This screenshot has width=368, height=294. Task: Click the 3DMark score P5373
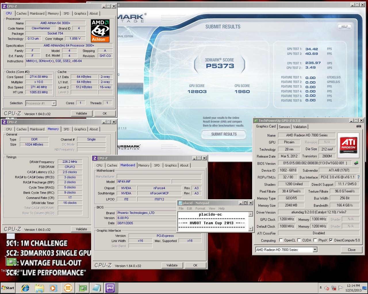coord(220,66)
